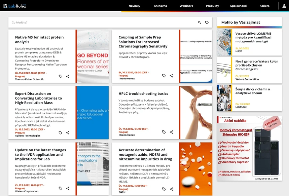Click the Waters column thumbnail
This screenshot has width=289, height=196.
point(224,70)
